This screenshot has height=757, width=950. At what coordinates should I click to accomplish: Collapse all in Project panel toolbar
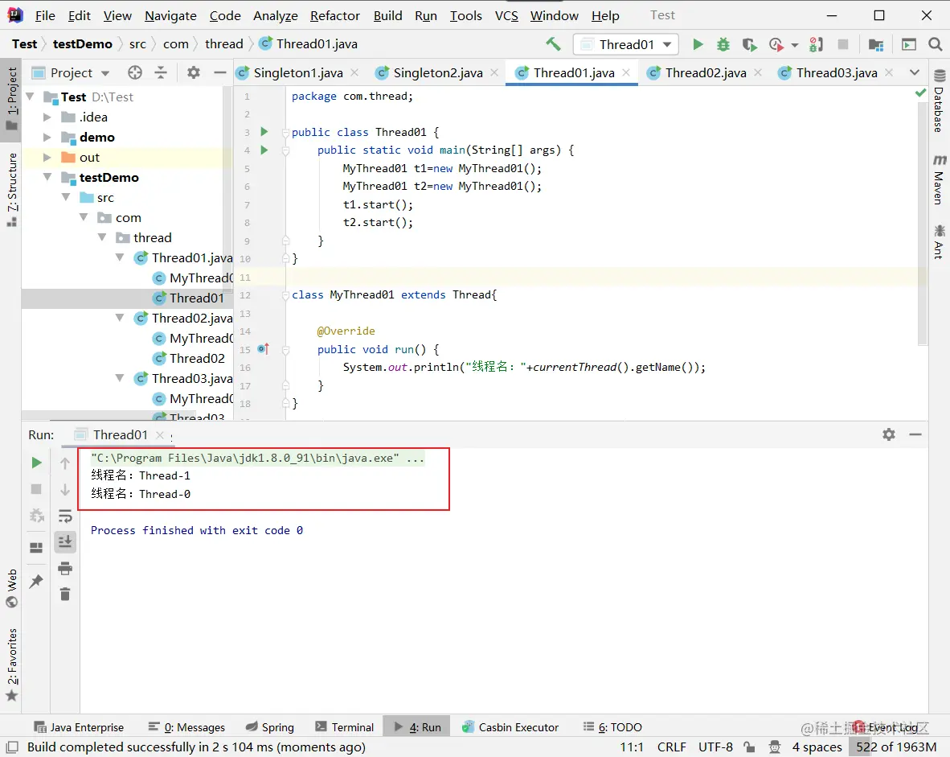(161, 72)
